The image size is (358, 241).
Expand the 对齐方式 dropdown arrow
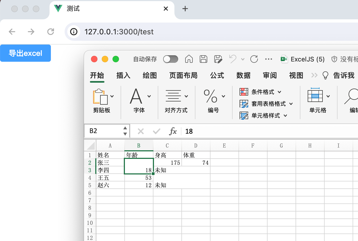tap(186, 96)
